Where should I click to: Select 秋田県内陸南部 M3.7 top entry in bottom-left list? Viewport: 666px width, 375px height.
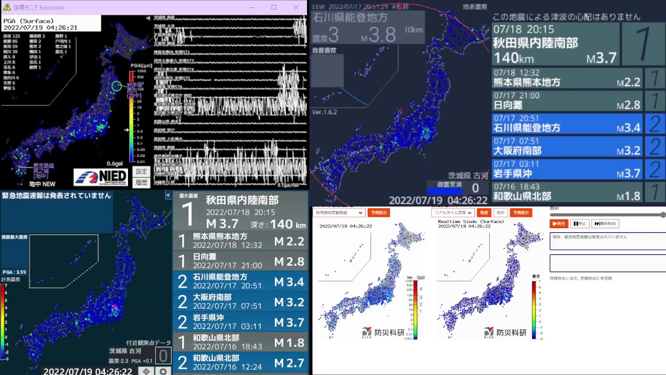click(241, 211)
